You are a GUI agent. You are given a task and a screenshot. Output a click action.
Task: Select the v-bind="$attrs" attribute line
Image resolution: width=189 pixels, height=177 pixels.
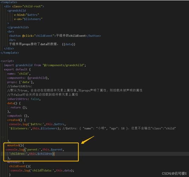click(x=26, y=15)
